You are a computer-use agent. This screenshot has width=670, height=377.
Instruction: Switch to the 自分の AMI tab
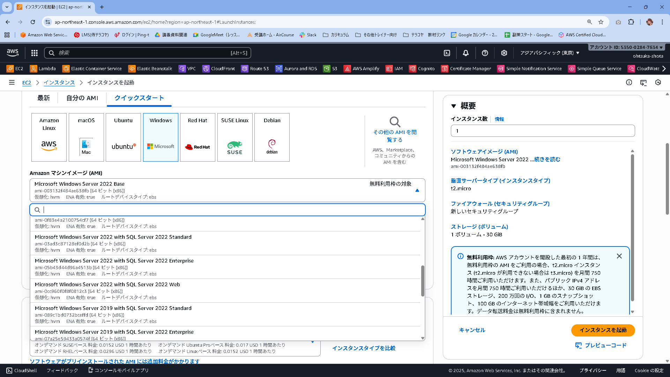point(82,98)
